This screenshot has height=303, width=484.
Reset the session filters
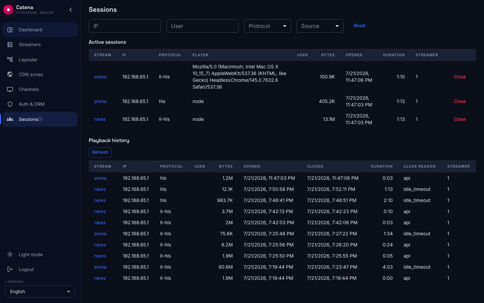pyautogui.click(x=359, y=26)
